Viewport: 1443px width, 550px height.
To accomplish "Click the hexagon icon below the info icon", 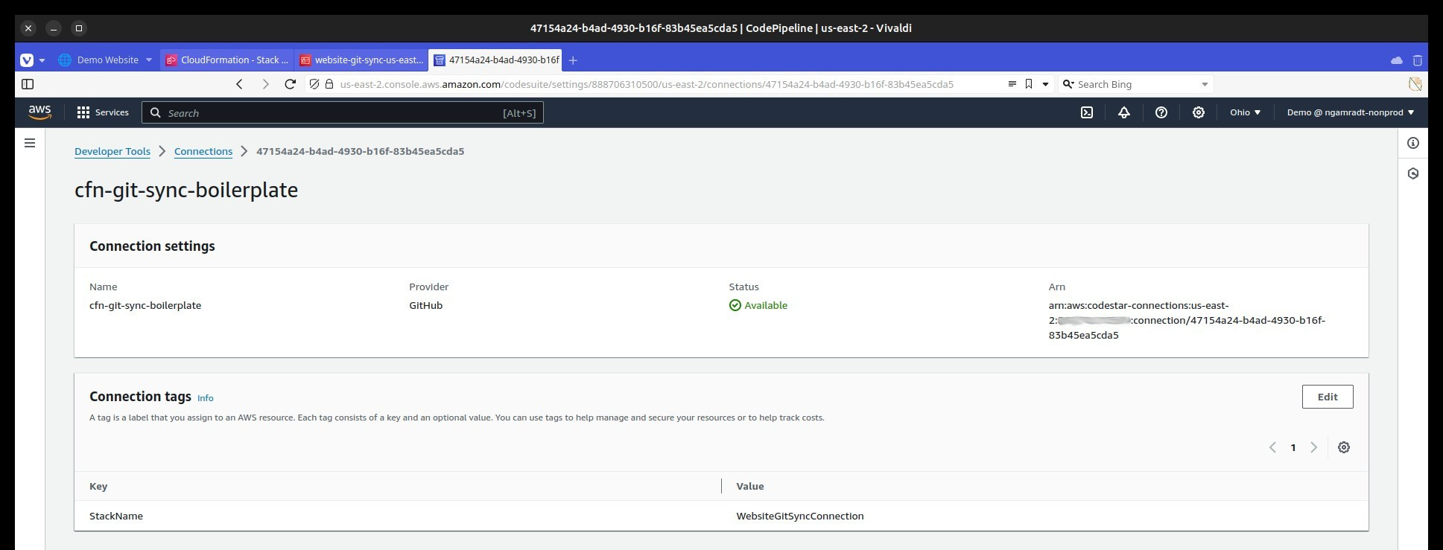I will (1413, 173).
